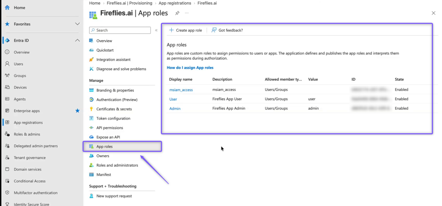Open the Overview item in app menu

pos(104,41)
